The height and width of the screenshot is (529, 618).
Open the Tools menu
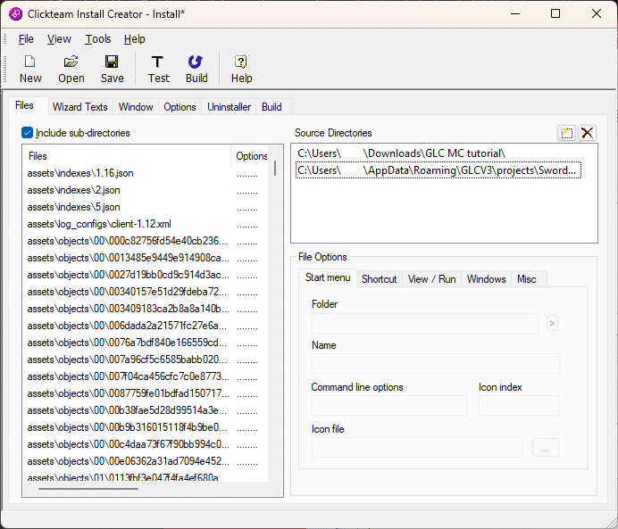point(98,39)
